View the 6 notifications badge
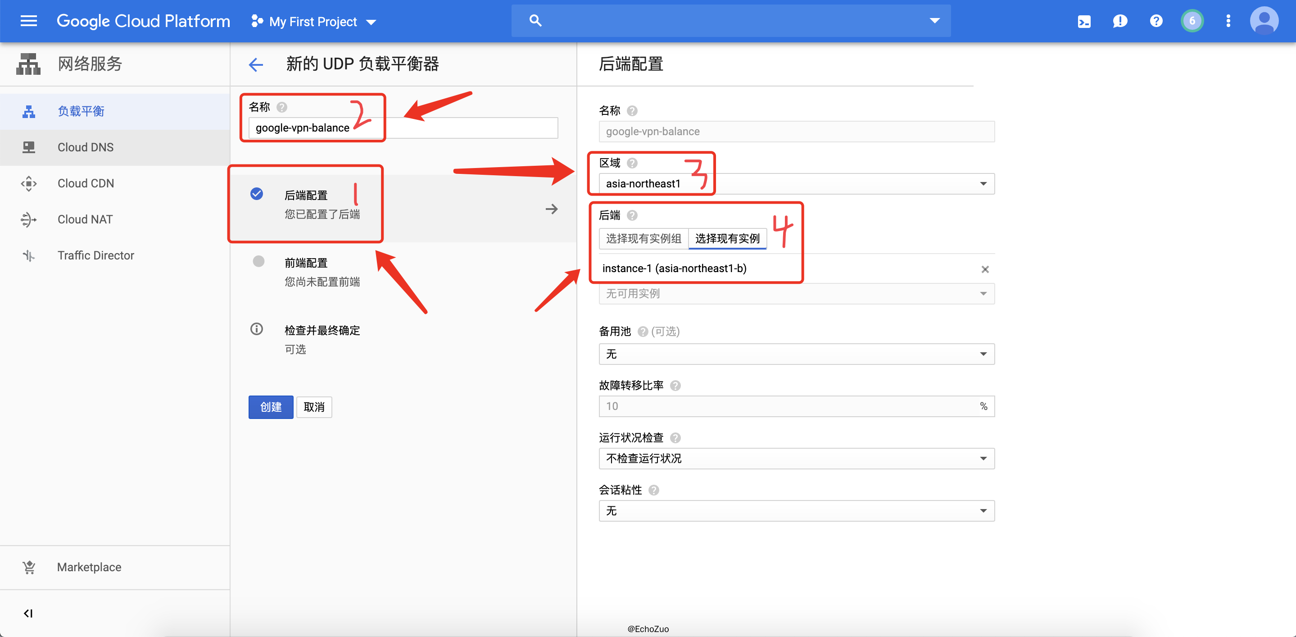The width and height of the screenshot is (1296, 637). (1192, 21)
